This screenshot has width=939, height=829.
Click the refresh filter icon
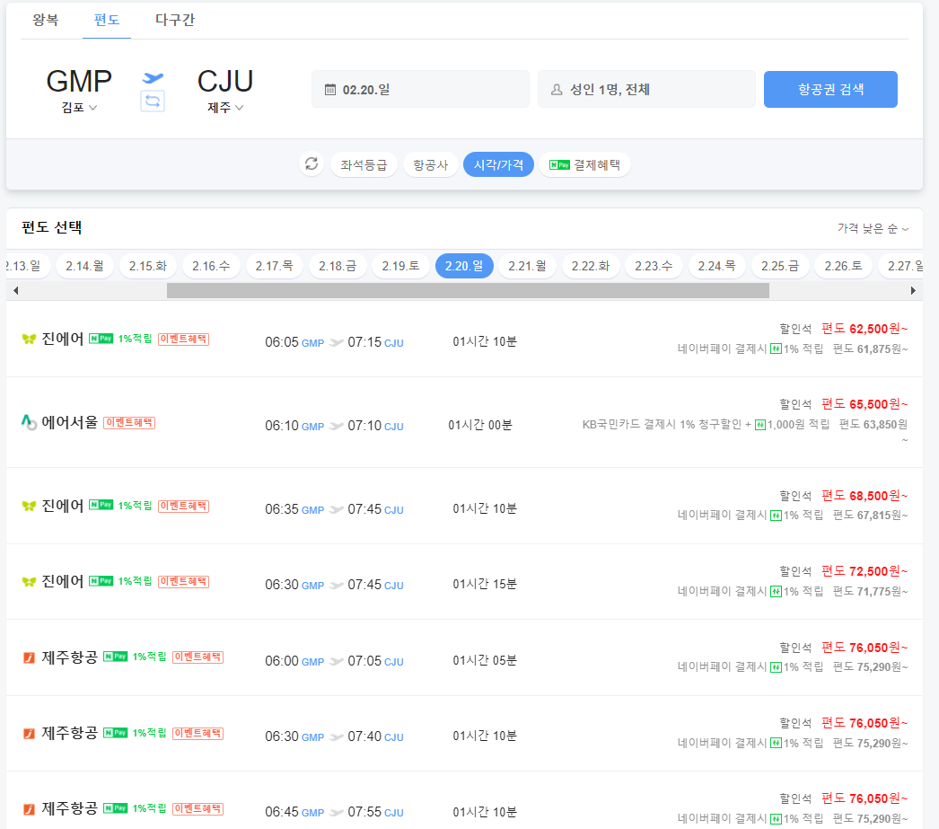[312, 163]
